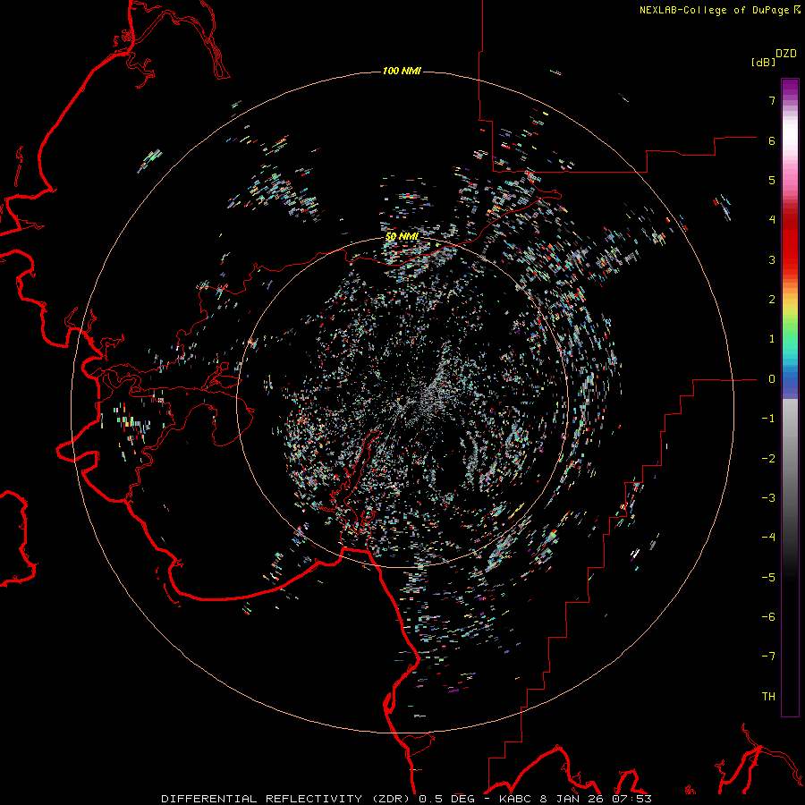Viewport: 805px width, 805px height.
Task: Click the [dB] unit label
Action: pyautogui.click(x=763, y=62)
